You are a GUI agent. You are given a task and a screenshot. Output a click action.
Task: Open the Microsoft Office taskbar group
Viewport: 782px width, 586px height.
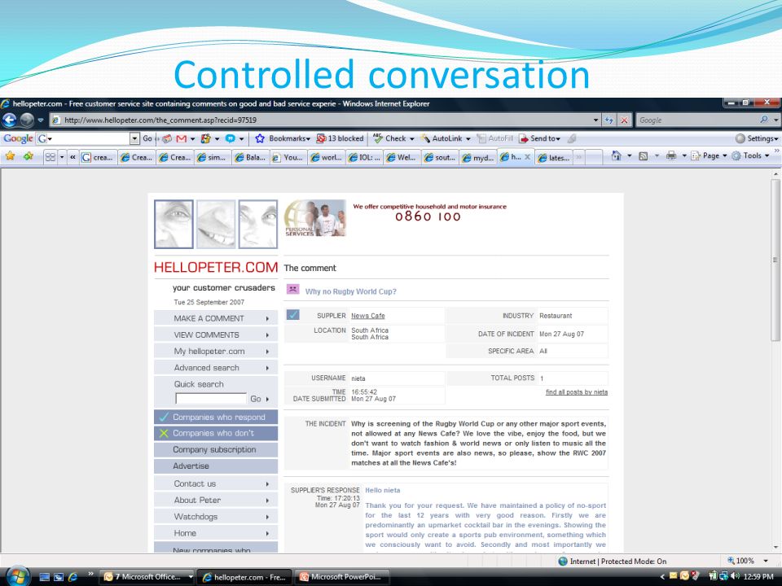click(x=147, y=577)
